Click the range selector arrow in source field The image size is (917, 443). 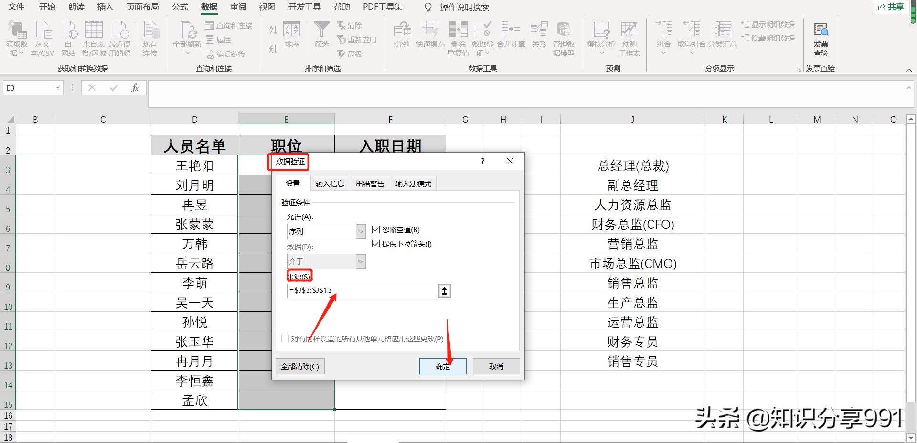pos(444,290)
